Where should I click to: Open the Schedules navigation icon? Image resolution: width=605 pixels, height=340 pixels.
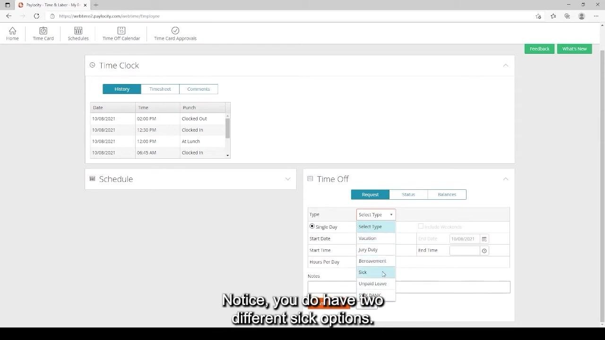click(78, 31)
